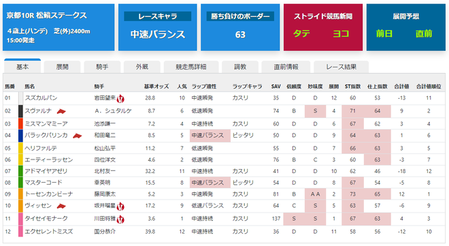This screenshot has height=246, width=449.
Task: Select horse name タイセイモナーク
Action: point(46,219)
